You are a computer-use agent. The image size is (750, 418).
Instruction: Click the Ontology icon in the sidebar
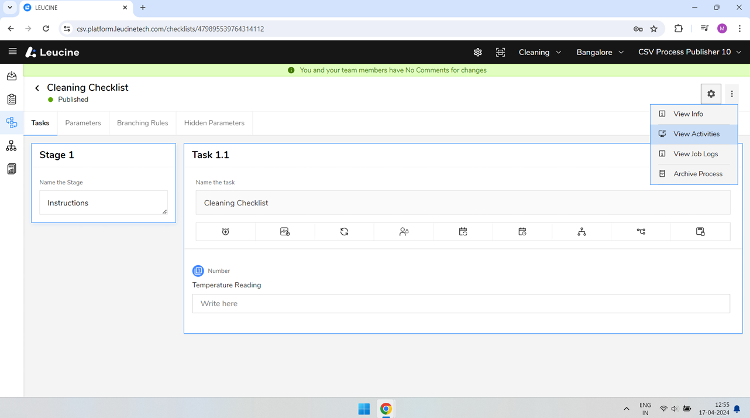pyautogui.click(x=12, y=146)
